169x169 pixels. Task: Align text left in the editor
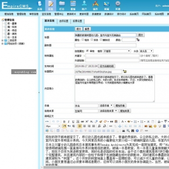tap(80, 126)
